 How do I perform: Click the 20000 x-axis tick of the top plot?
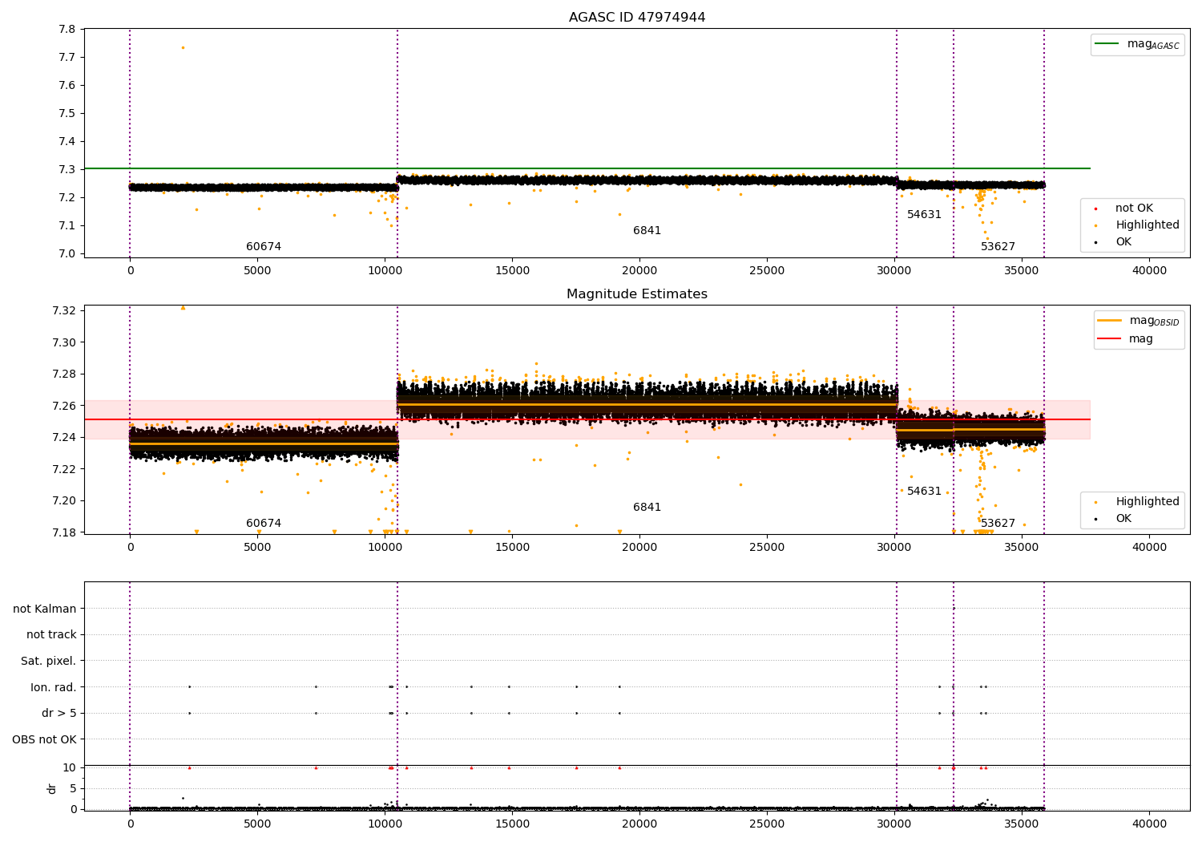click(x=639, y=270)
